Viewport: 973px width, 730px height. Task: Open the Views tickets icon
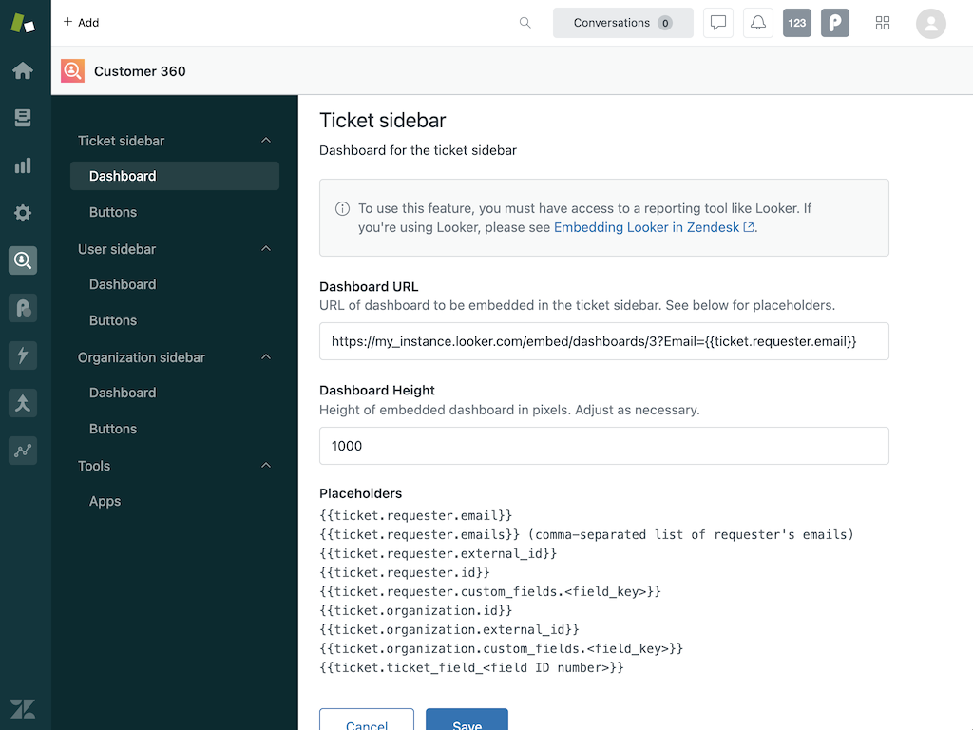tap(23, 118)
